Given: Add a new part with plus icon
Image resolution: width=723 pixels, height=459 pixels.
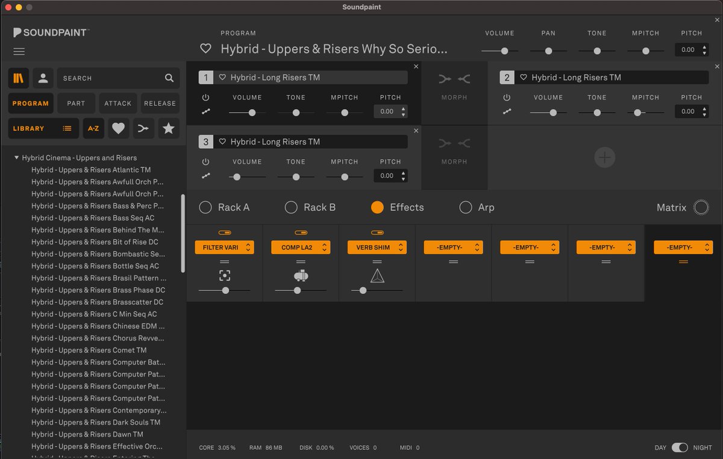Looking at the screenshot, I should (604, 157).
